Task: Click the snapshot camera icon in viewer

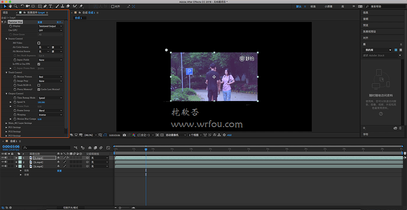Action: [x=125, y=135]
